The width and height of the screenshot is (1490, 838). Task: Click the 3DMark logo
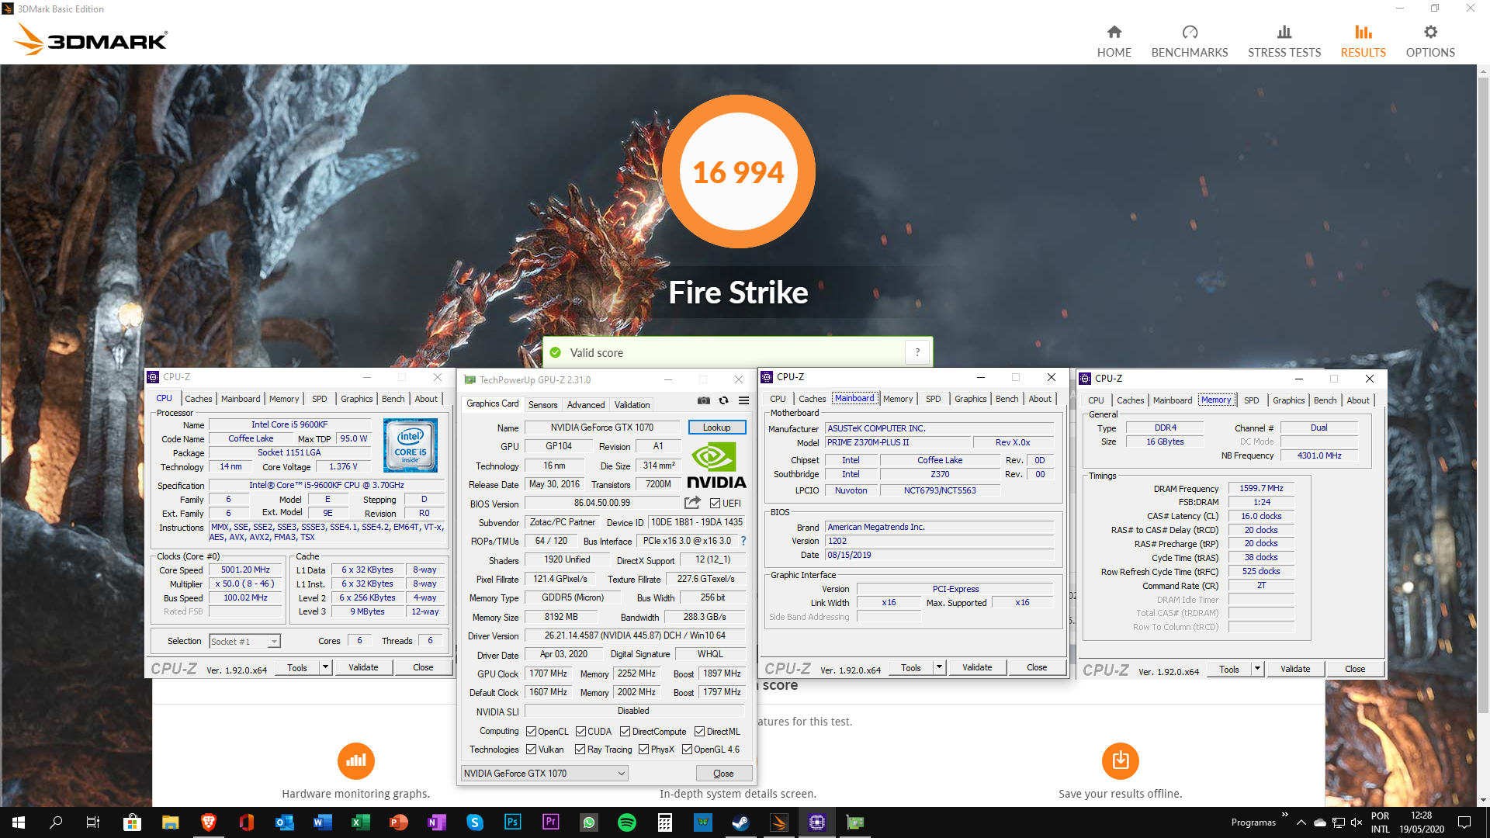click(x=91, y=39)
